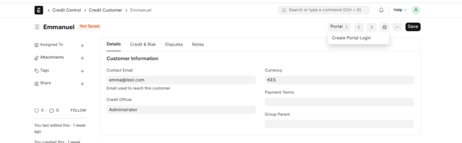Open the Help dropdown menu
The height and width of the screenshot is (143, 462).
[400, 10]
